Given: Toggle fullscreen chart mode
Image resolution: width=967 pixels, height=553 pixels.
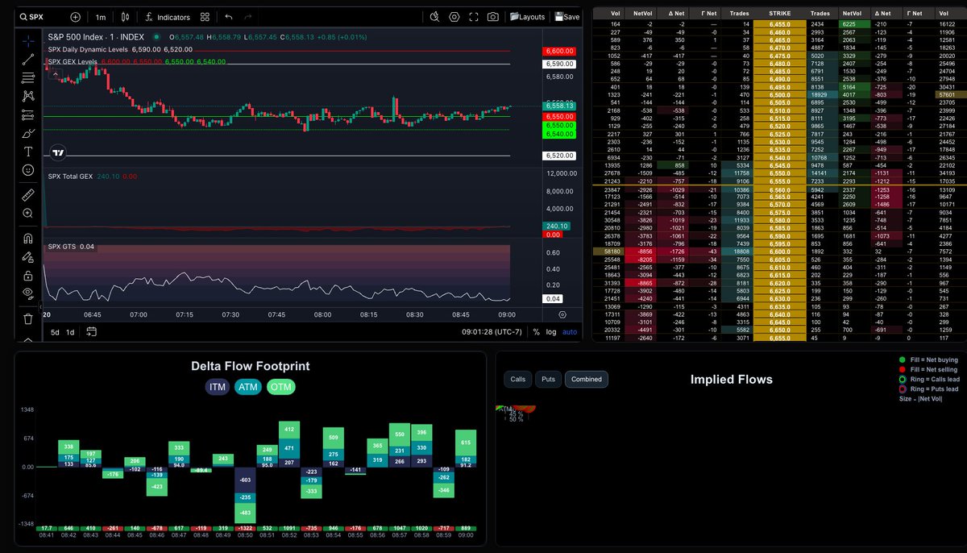Looking at the screenshot, I should pyautogui.click(x=473, y=17).
